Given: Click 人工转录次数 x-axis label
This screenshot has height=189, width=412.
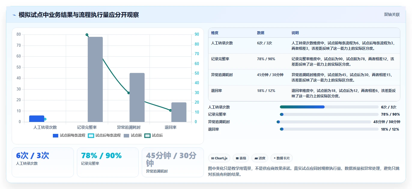Looking at the screenshot, I should 45,128.
